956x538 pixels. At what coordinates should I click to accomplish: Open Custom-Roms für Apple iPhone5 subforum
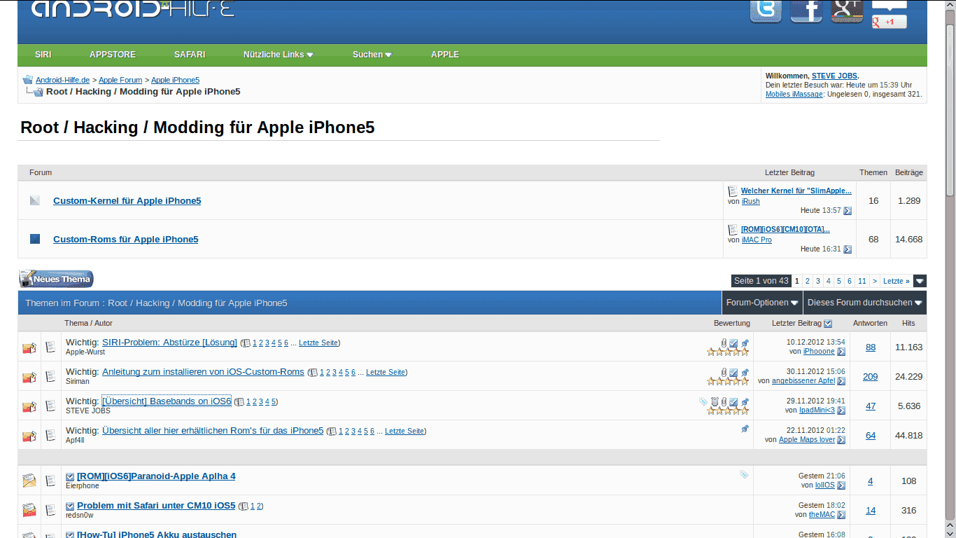pyautogui.click(x=126, y=239)
